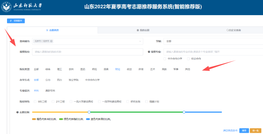Open the 自定义查询 tab
Image resolution: width=263 pixels, height=134 pixels.
[x=233, y=30]
